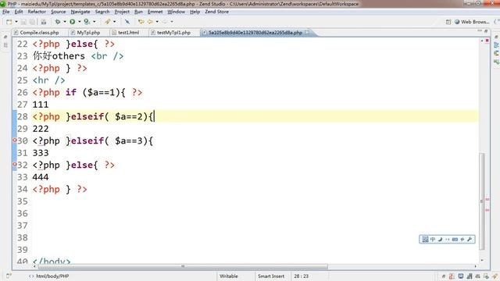Click the Save toolbar icon
Screen dimensions: 500x281
(23, 22)
